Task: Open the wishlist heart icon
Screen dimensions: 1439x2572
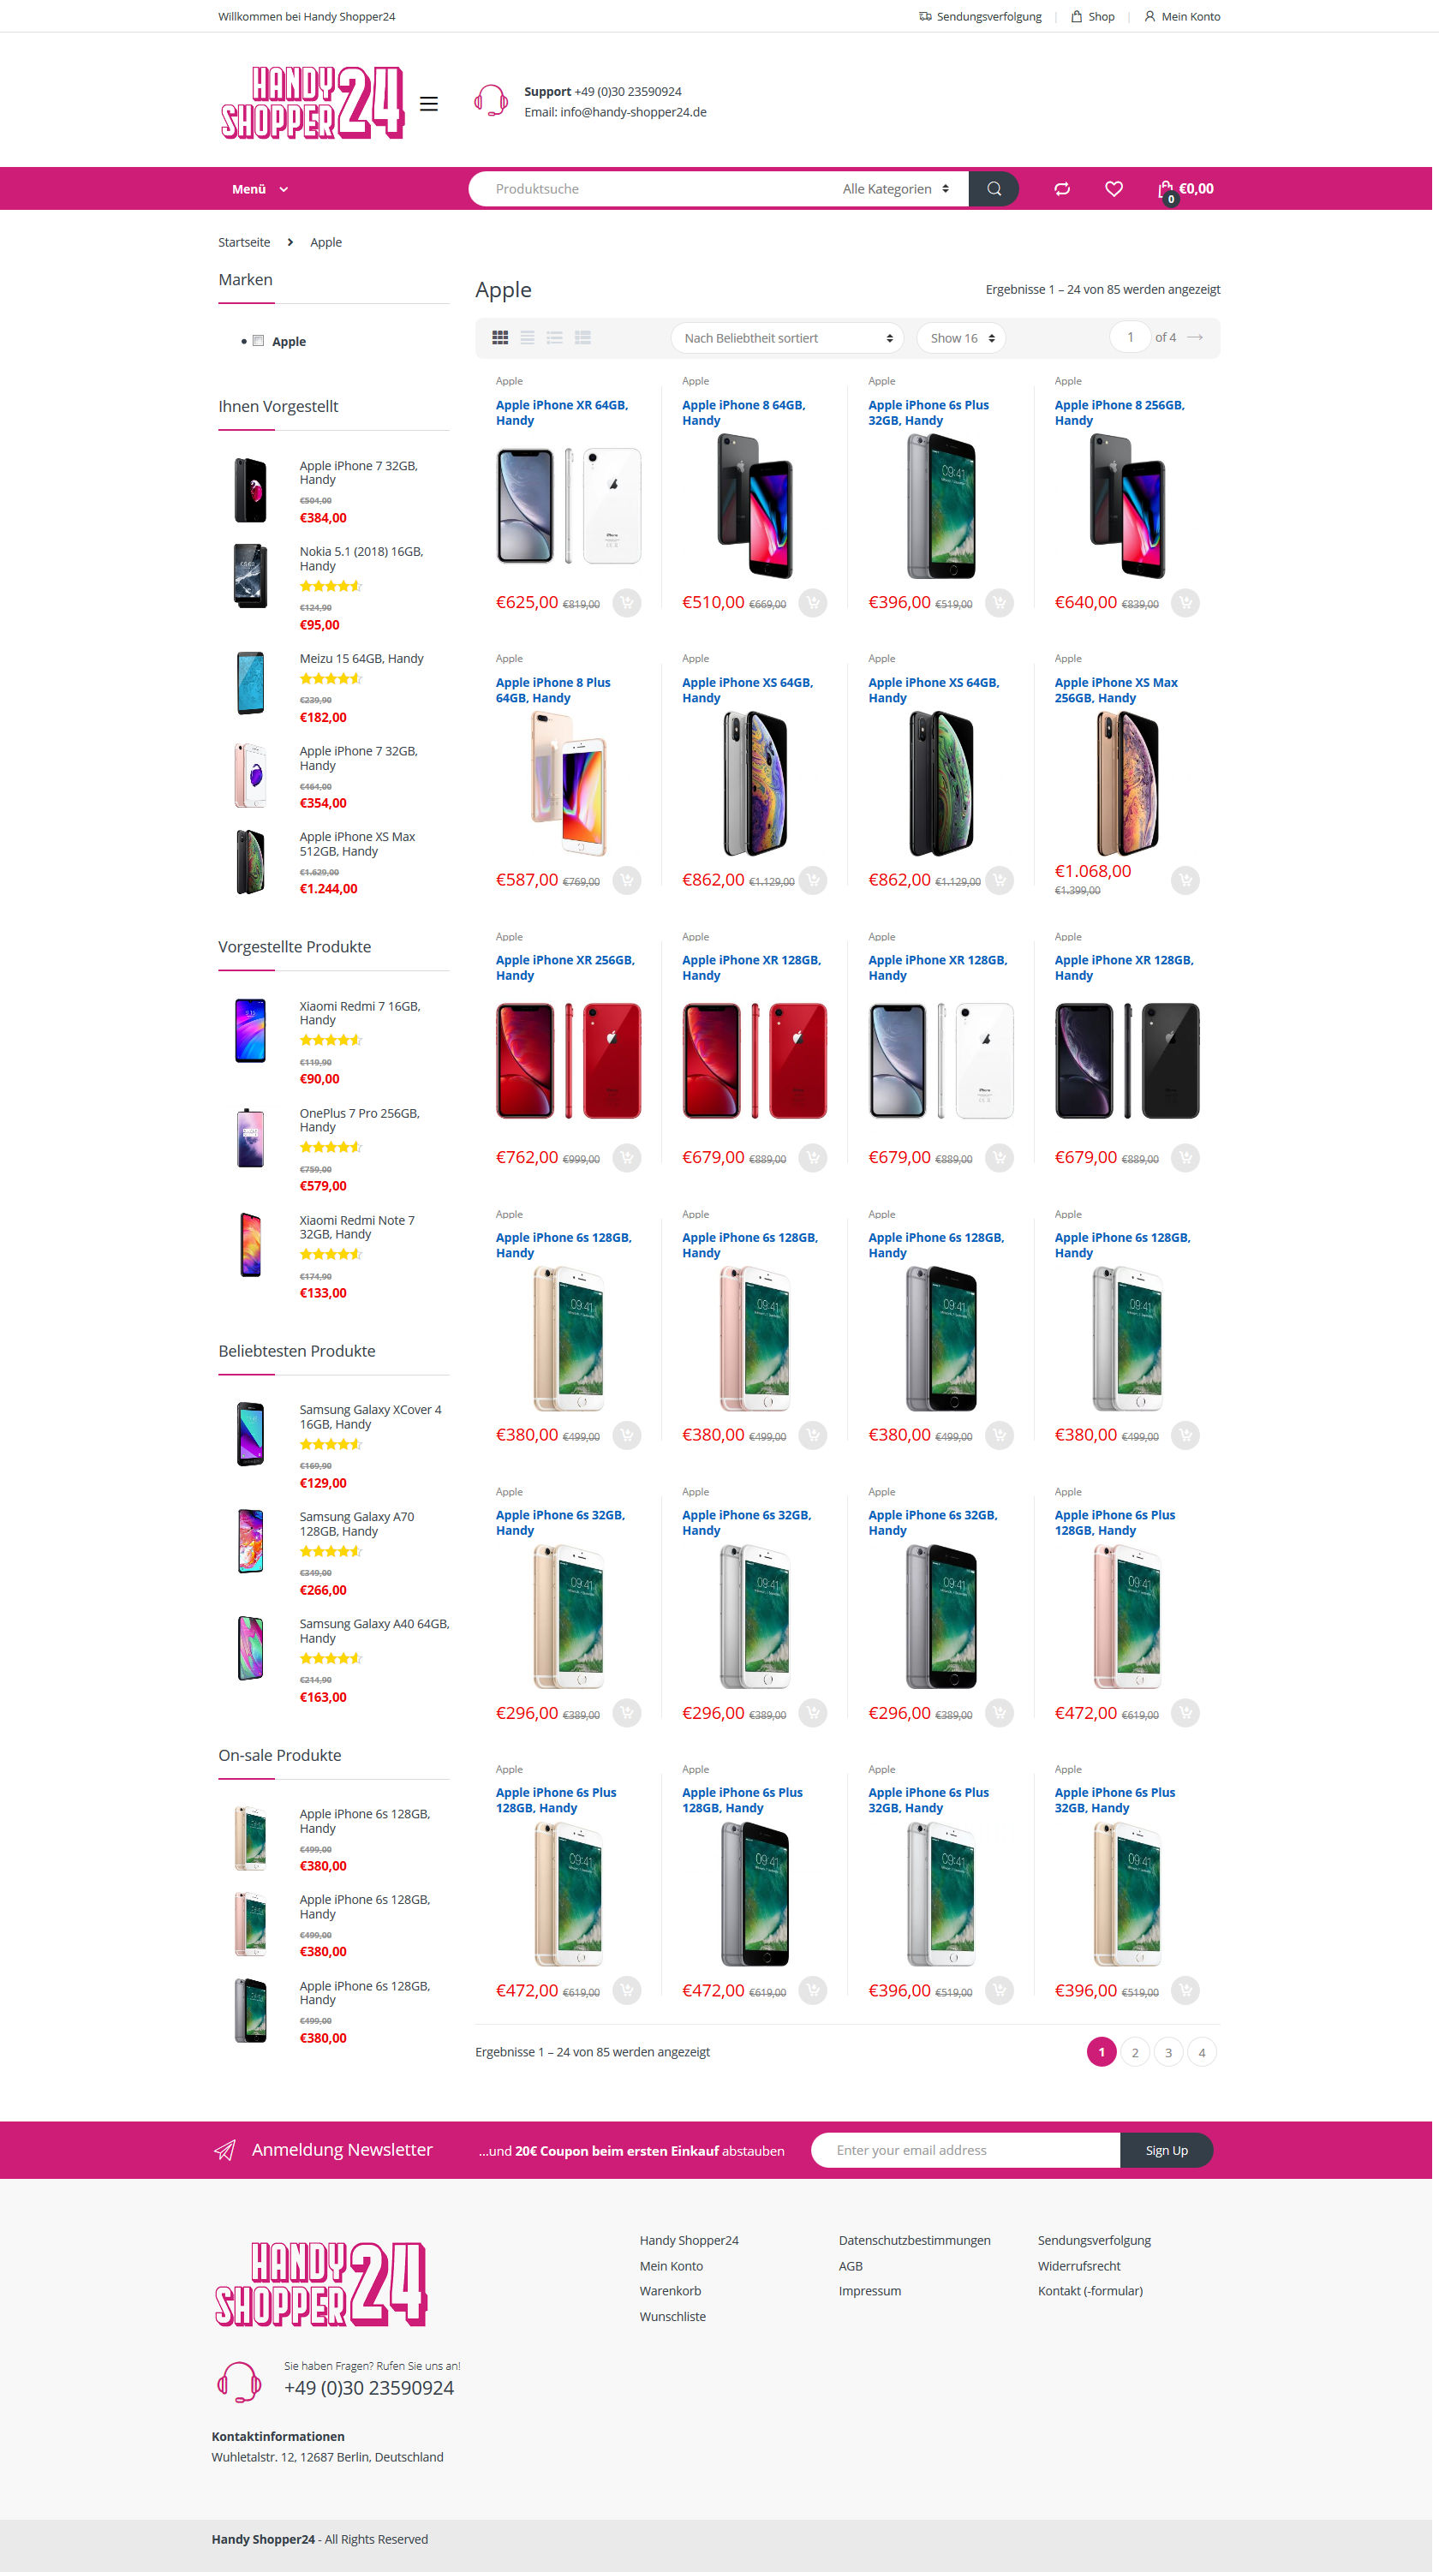Action: coord(1114,188)
